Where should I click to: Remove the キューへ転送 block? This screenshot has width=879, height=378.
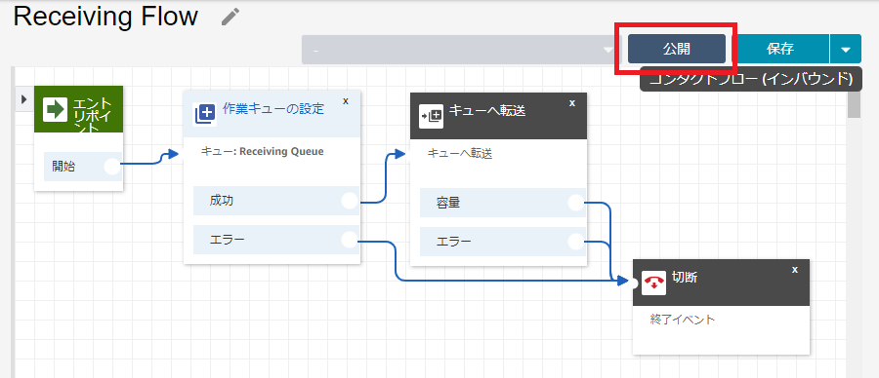pyautogui.click(x=571, y=103)
